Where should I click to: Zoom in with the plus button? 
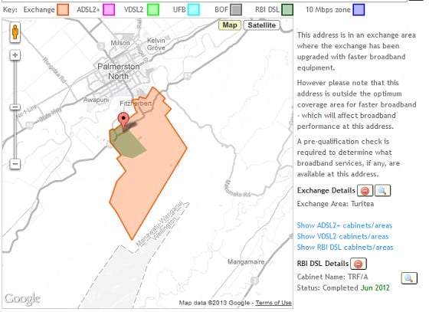tap(15, 55)
